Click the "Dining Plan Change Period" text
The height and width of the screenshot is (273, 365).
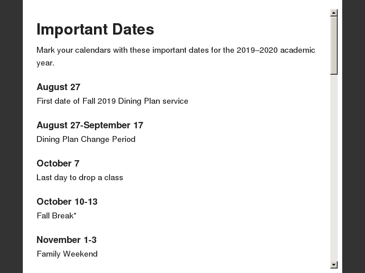pos(86,139)
